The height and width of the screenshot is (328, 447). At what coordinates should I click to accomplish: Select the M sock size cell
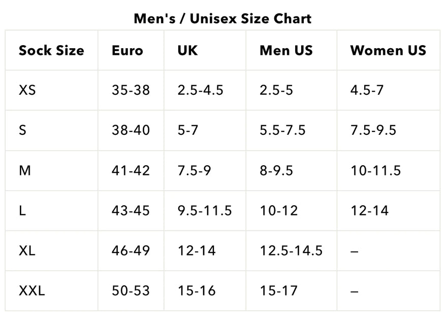(x=25, y=170)
